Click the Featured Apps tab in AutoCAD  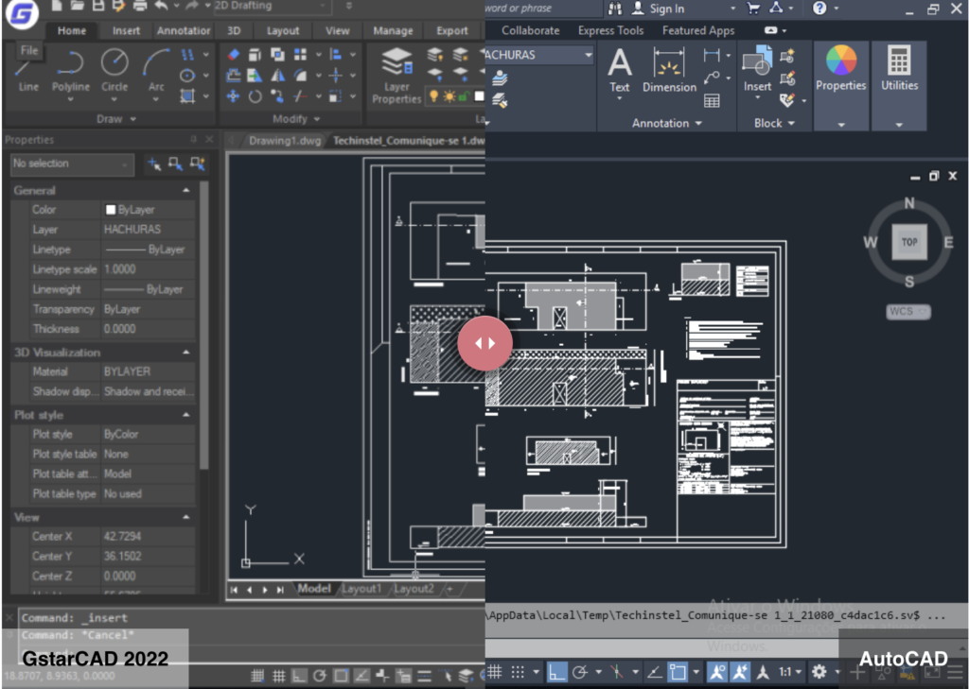[x=698, y=30]
